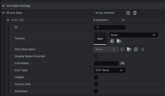This screenshot has height=96, width=165.
Task: Open the Texture None asset dropdown
Action: tap(134, 35)
